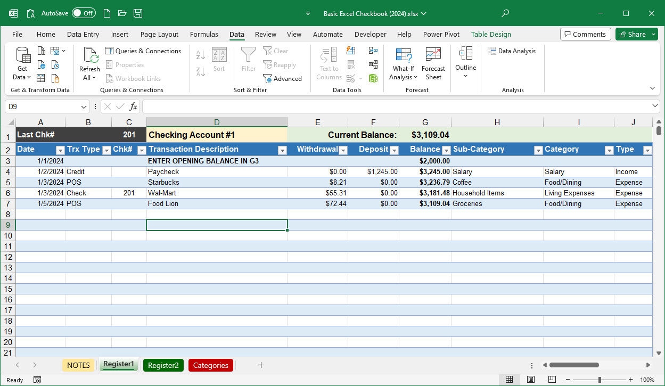Click the Share button

(x=636, y=34)
